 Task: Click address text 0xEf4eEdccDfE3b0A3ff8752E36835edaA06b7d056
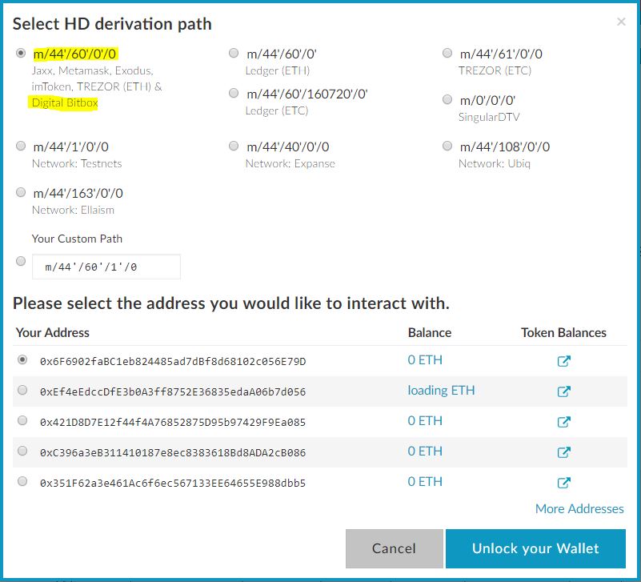point(173,391)
